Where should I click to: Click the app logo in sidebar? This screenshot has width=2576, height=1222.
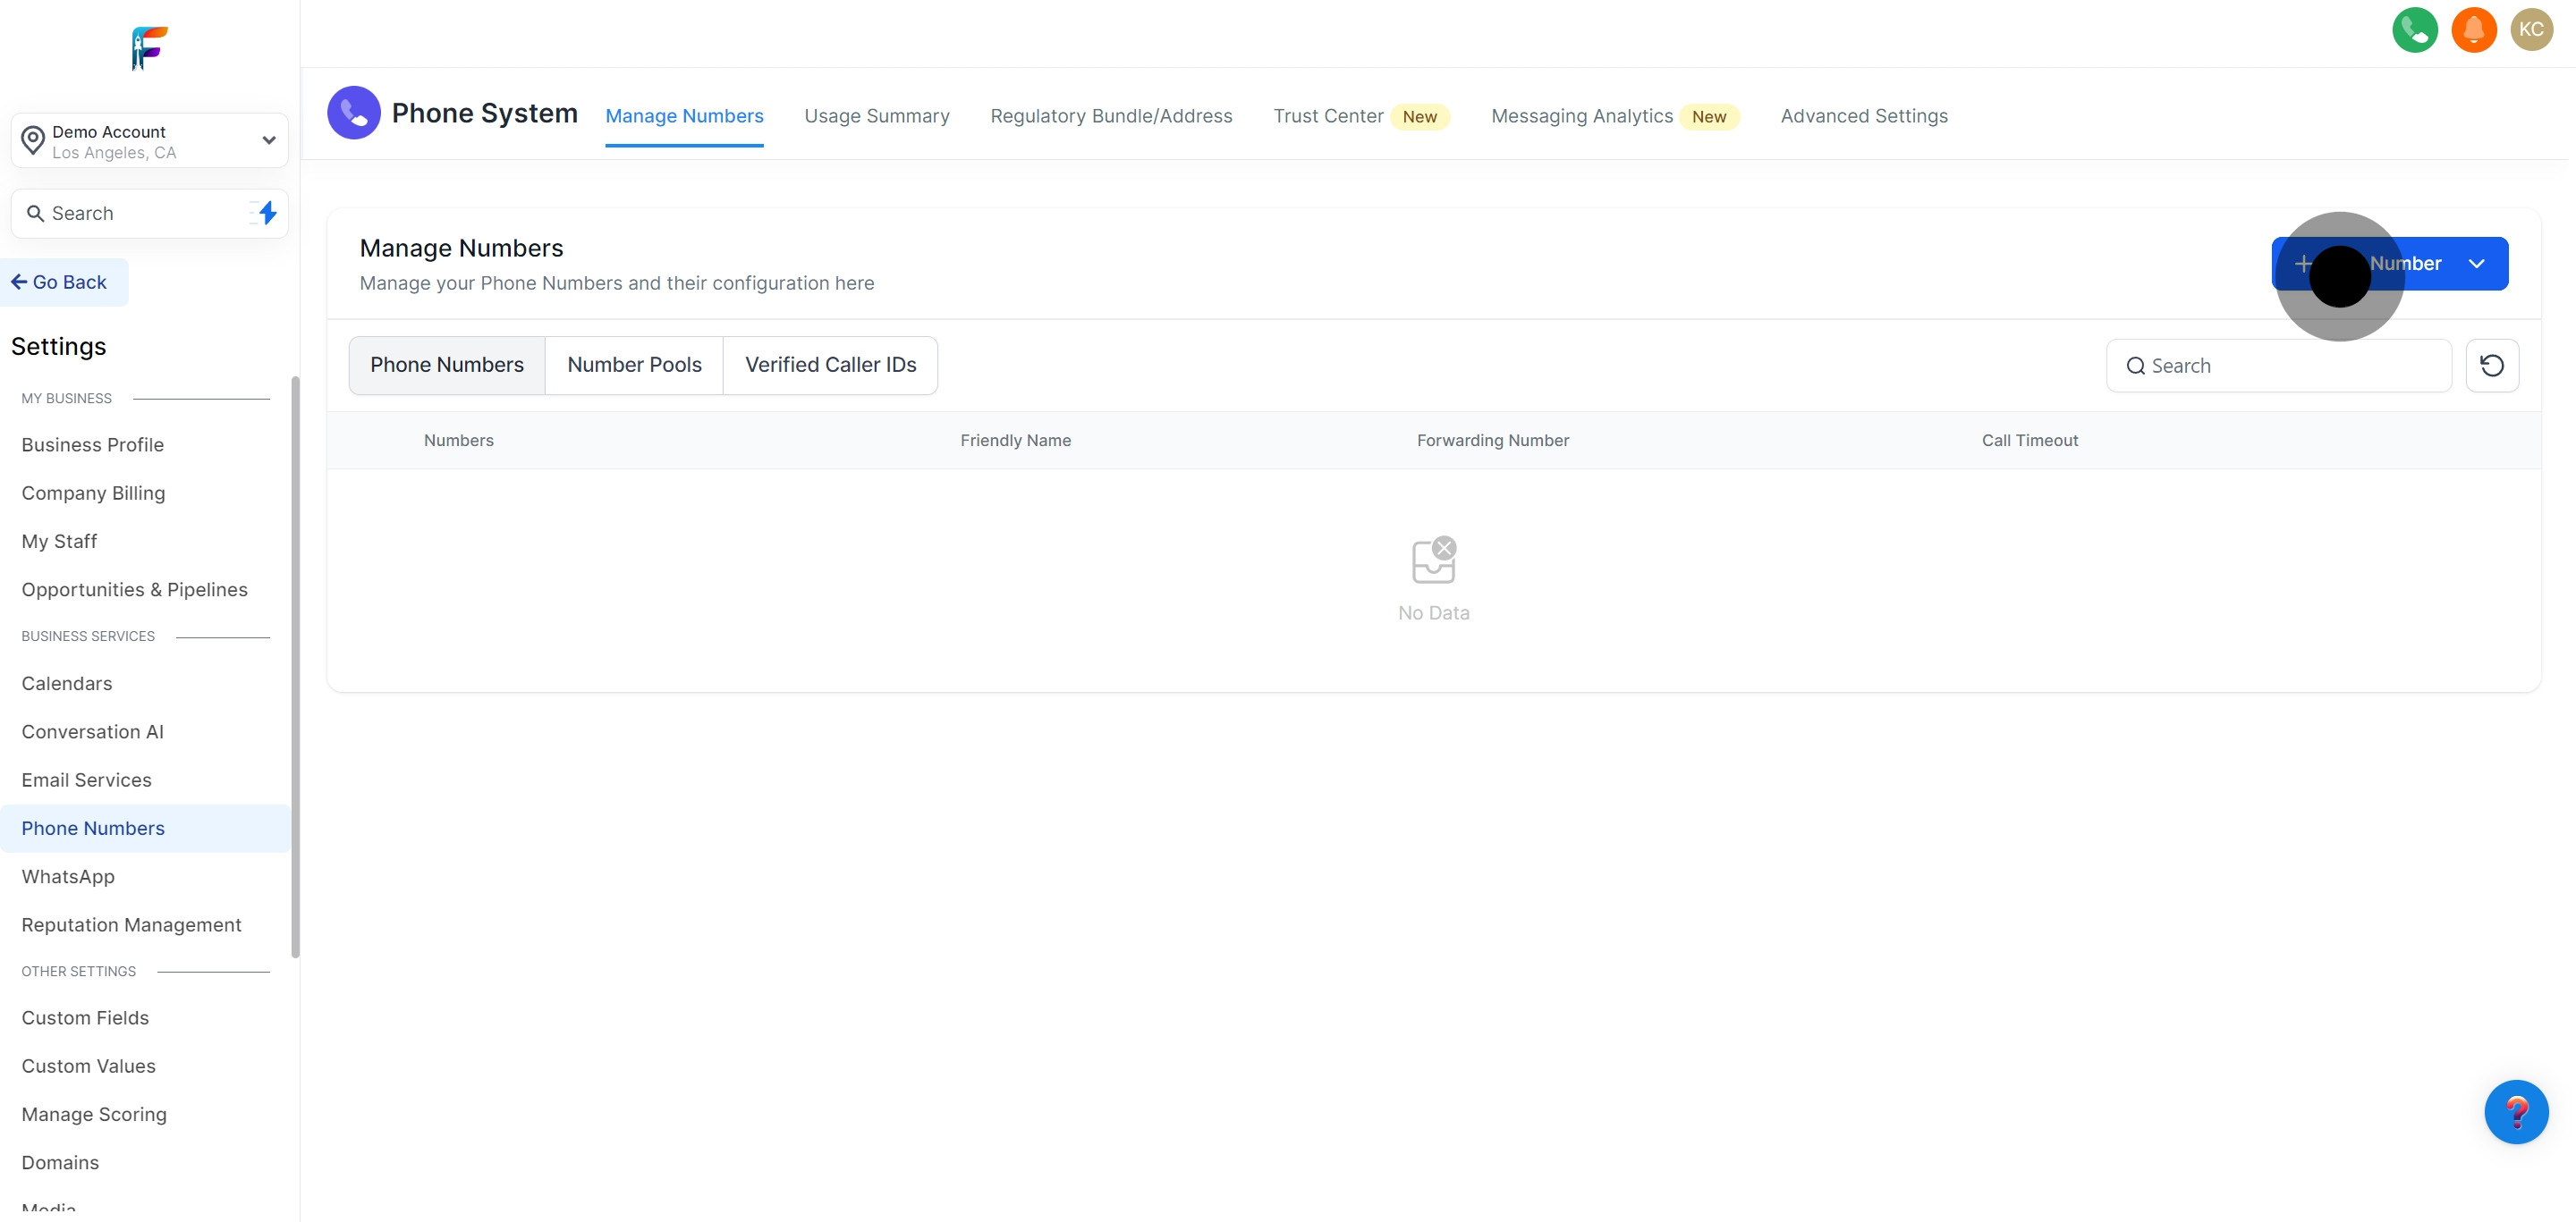pyautogui.click(x=149, y=48)
